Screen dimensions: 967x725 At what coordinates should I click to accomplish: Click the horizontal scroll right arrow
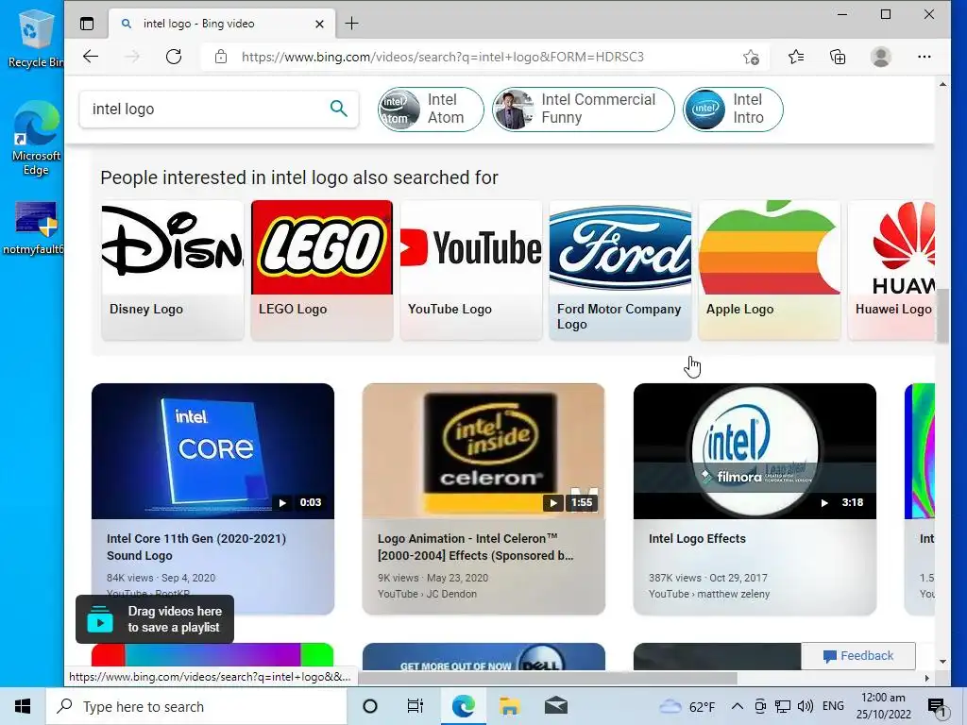click(926, 678)
